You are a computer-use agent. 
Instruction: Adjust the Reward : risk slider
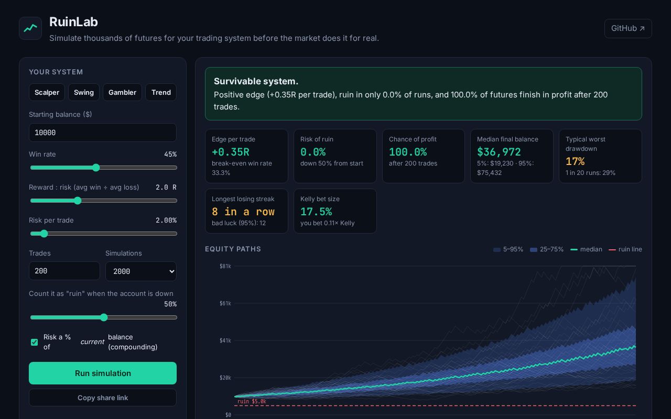(x=103, y=201)
